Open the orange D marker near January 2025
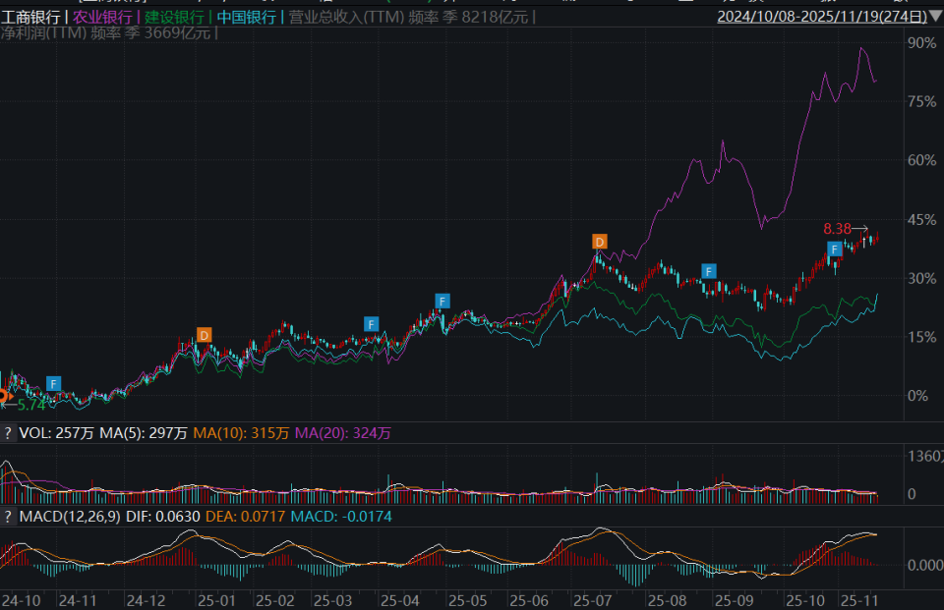This screenshot has height=610, width=944. tap(204, 335)
